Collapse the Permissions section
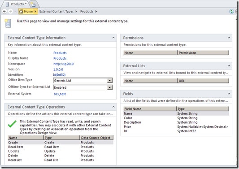The width and height of the screenshot is (239, 169). [229, 38]
